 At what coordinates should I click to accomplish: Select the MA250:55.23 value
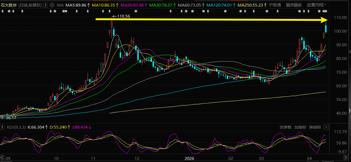tap(250, 5)
